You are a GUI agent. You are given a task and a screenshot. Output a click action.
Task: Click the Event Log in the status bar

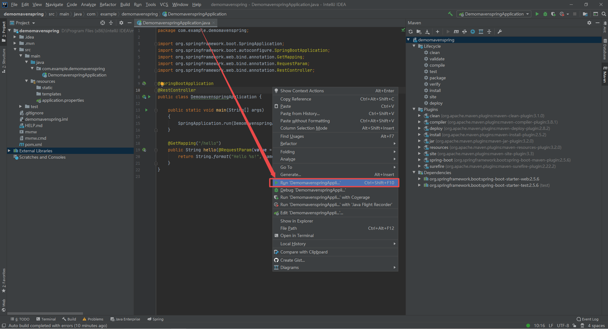pos(588,319)
